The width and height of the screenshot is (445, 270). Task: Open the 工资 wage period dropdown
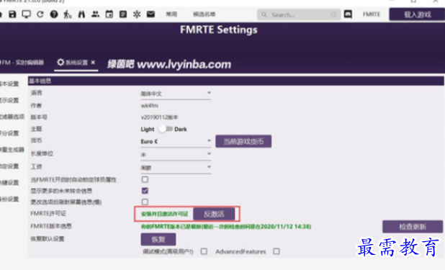pyautogui.click(x=176, y=168)
